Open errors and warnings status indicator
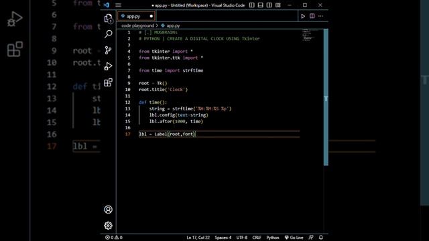The height and width of the screenshot is (241, 429). (114, 238)
